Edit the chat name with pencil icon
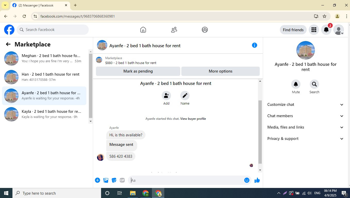This screenshot has width=350, height=198. tap(185, 96)
